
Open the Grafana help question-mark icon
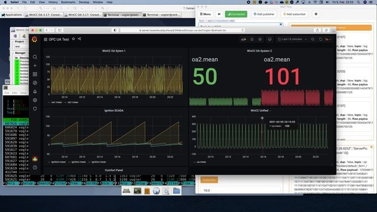pos(35,167)
